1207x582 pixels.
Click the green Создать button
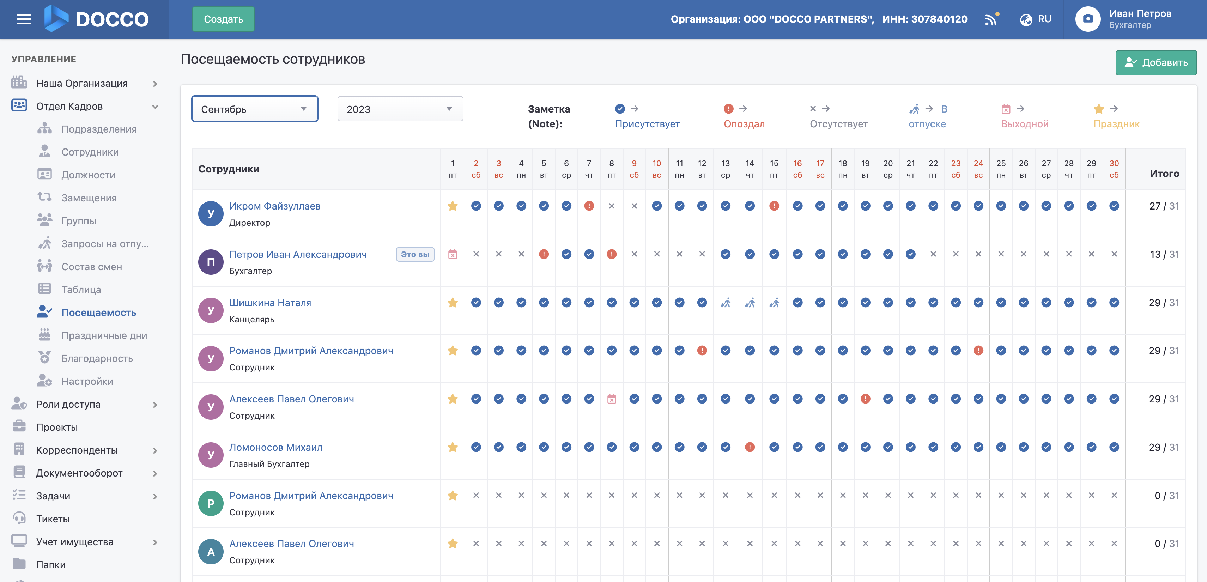pyautogui.click(x=223, y=19)
